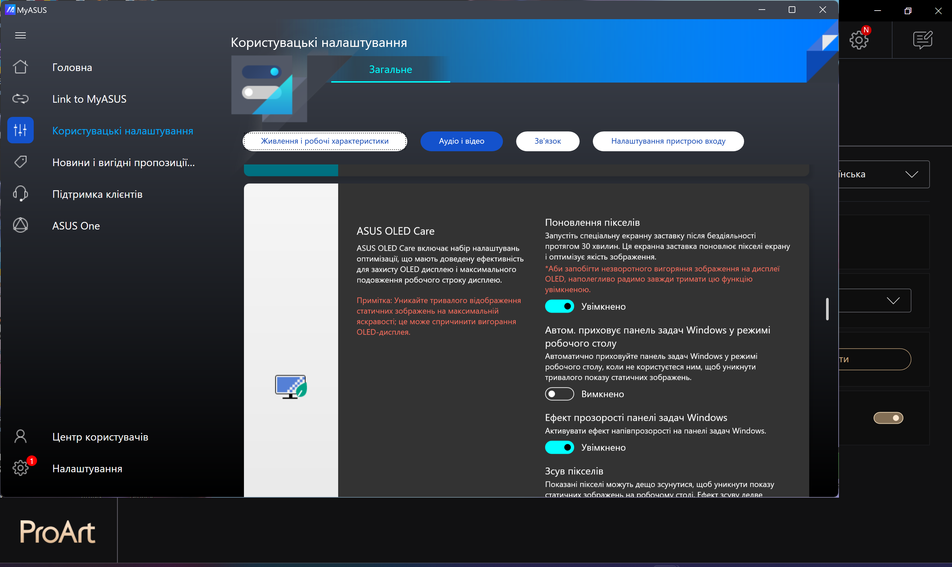Click the vertical scrollbar thumb in MyASUS
952x567 pixels.
(x=827, y=309)
